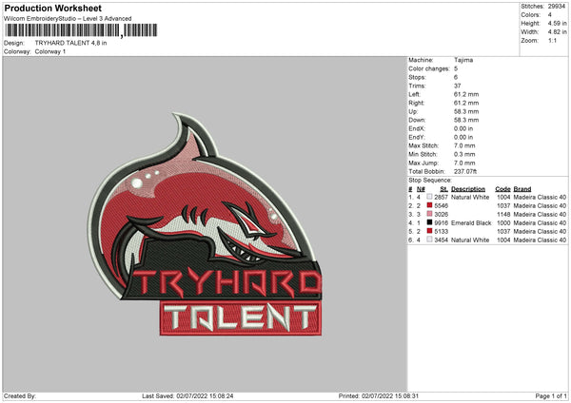Image resolution: width=571 pixels, height=403 pixels.
Task: Click thread code 1148 in row 3
Action: [503, 215]
